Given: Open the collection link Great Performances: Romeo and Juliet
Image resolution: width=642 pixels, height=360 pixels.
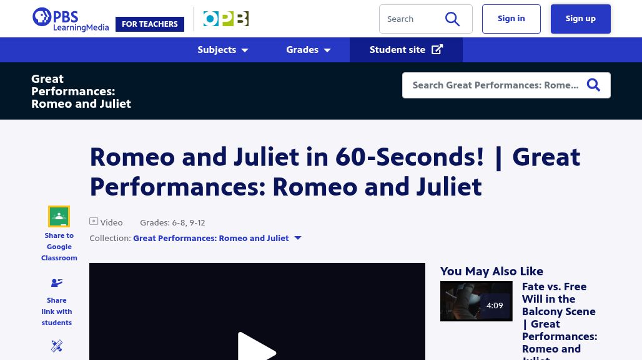Looking at the screenshot, I should click(211, 238).
